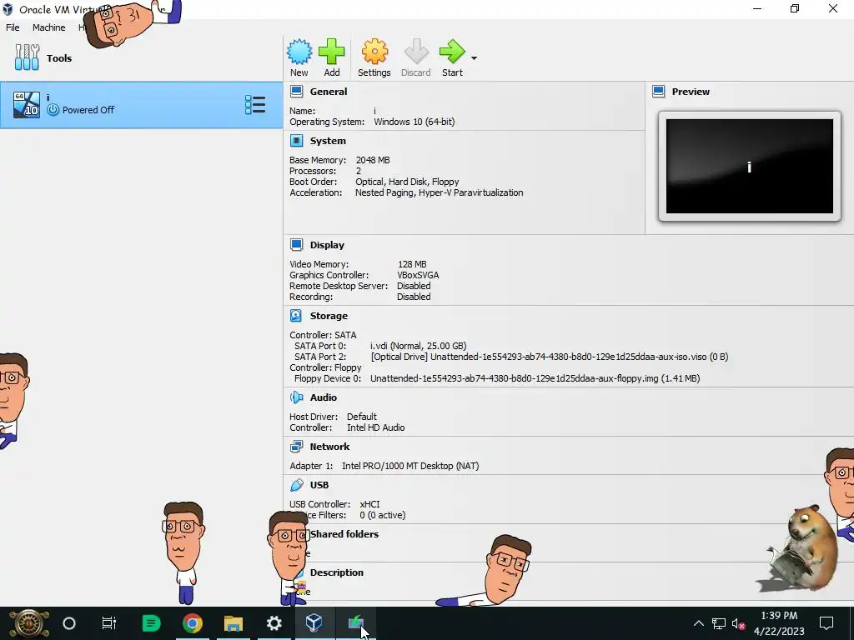Click the network tray icon
Viewport: 854px width, 640px height.
tap(718, 623)
